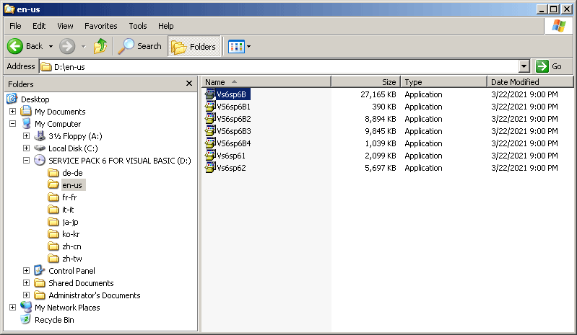This screenshot has height=335, width=577.
Task: Click the 5,697 KB size cell
Action: click(381, 168)
